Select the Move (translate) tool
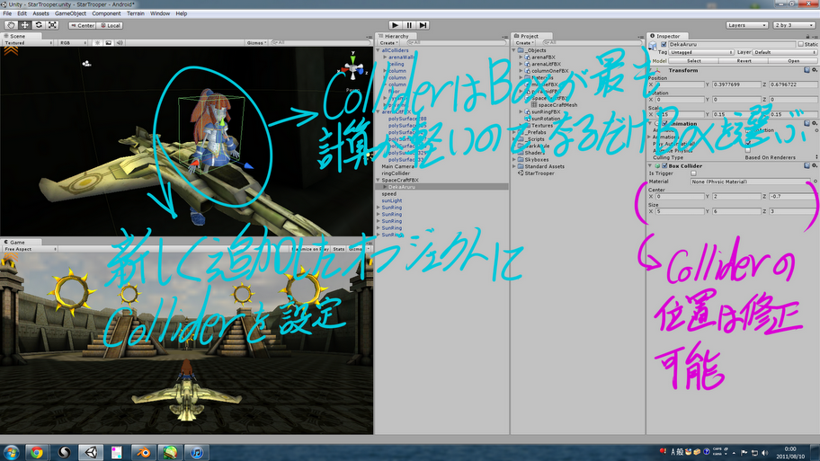820x461 pixels. pyautogui.click(x=24, y=25)
